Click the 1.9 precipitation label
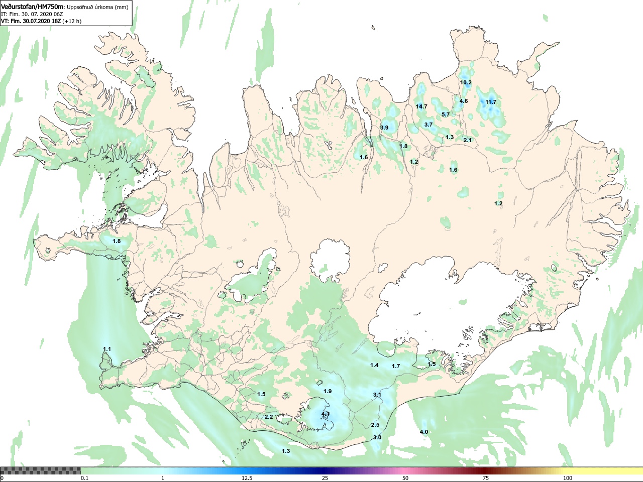This screenshot has height=482, width=643. click(328, 391)
